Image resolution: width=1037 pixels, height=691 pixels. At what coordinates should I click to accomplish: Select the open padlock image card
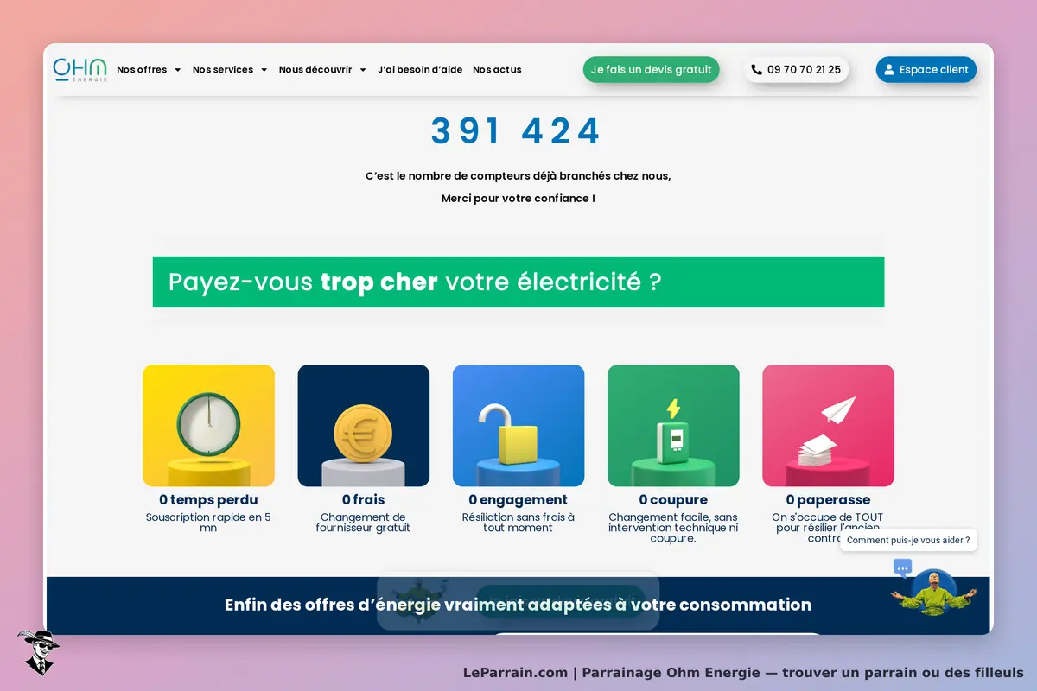tap(518, 426)
